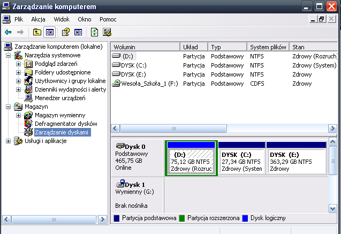Open the Akcja menu
The image size is (341, 234).
coord(39,19)
